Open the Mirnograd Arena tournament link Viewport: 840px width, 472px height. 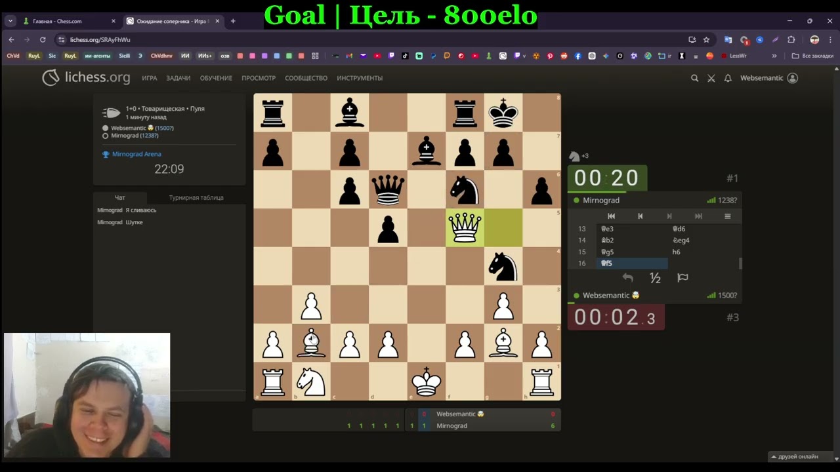pos(136,154)
